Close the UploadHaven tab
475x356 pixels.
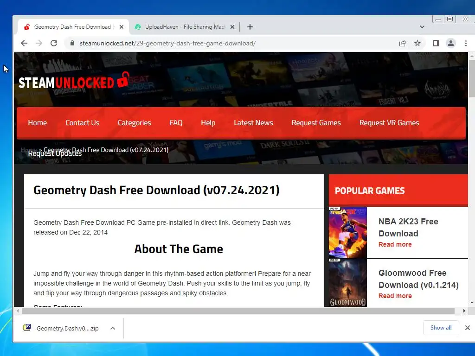pyautogui.click(x=232, y=27)
